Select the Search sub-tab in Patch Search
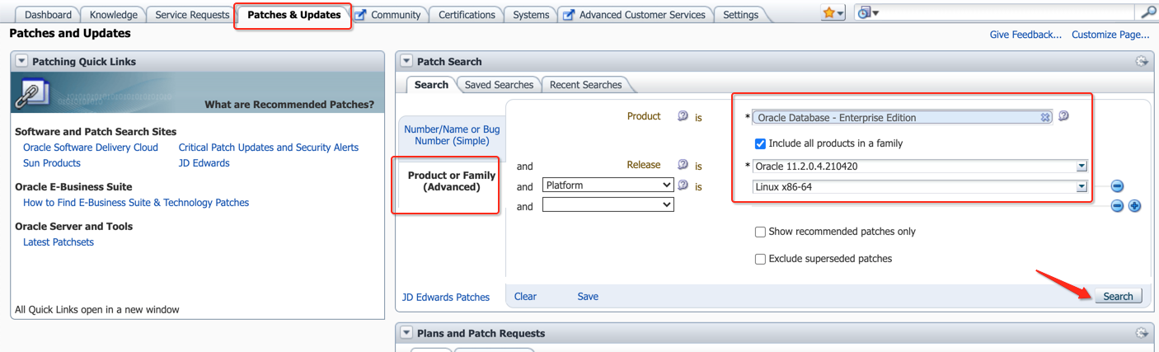 [431, 85]
